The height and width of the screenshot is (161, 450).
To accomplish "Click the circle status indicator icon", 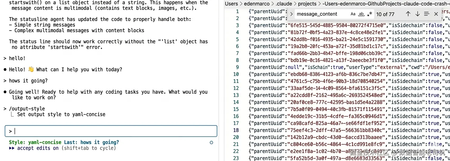I will tap(211, 142).
